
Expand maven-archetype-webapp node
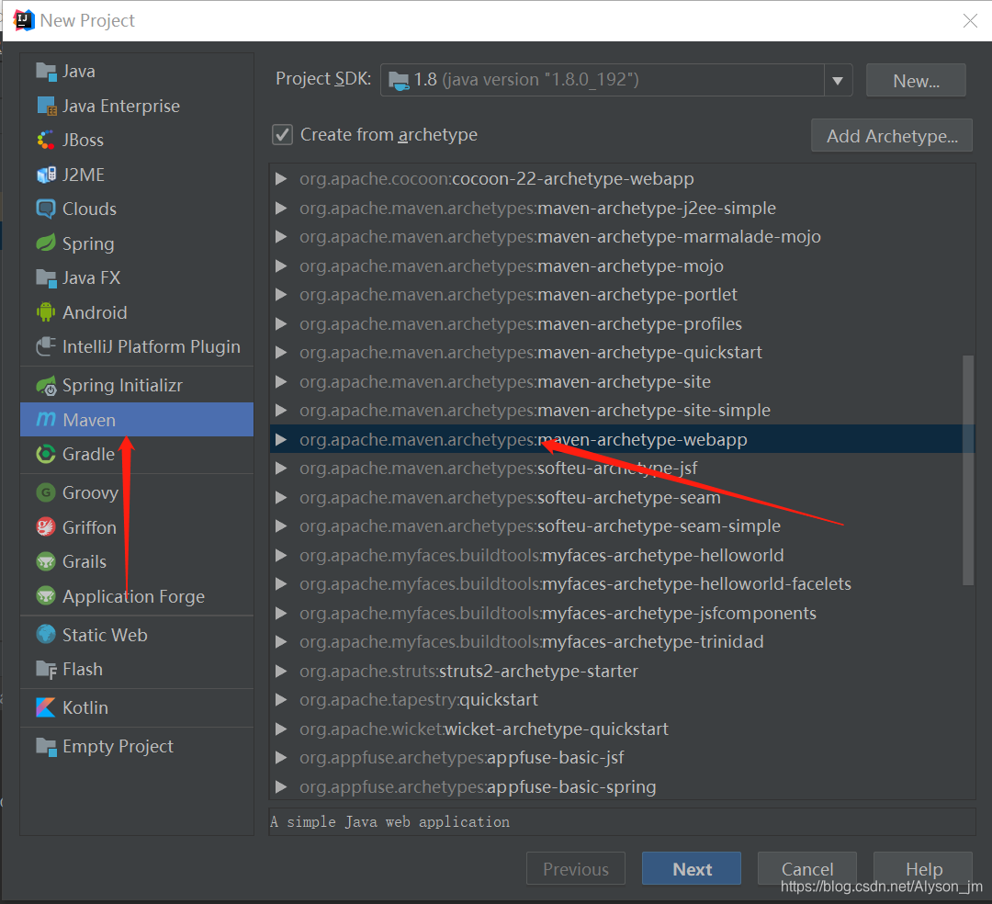pos(281,440)
